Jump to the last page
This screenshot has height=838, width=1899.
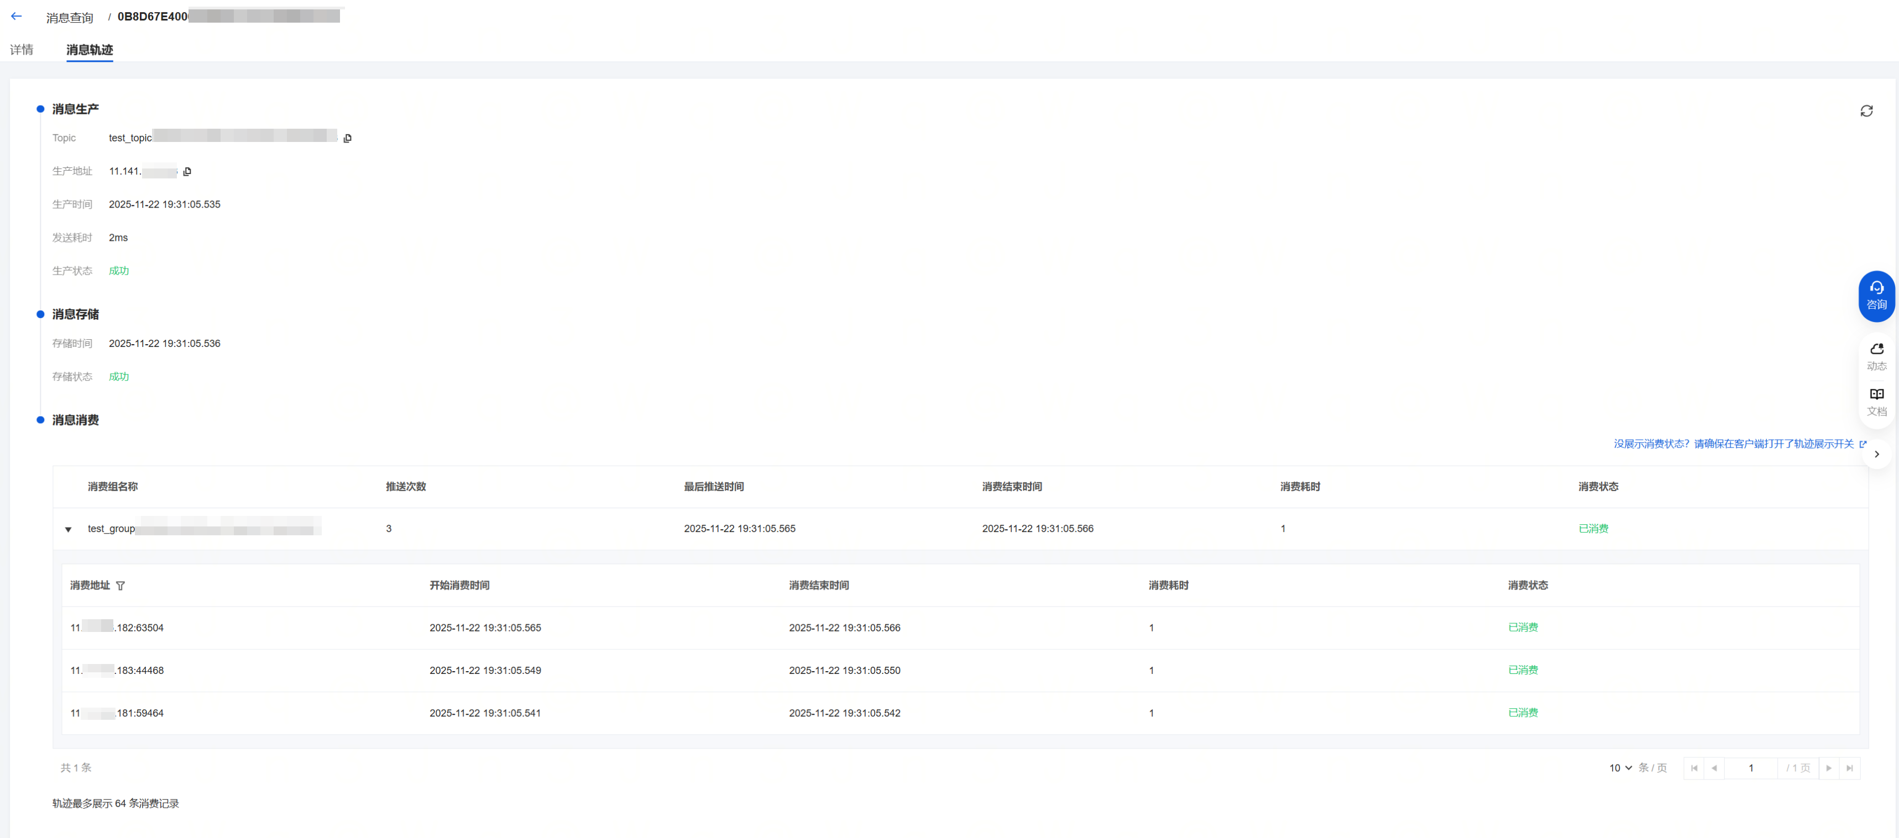point(1849,768)
